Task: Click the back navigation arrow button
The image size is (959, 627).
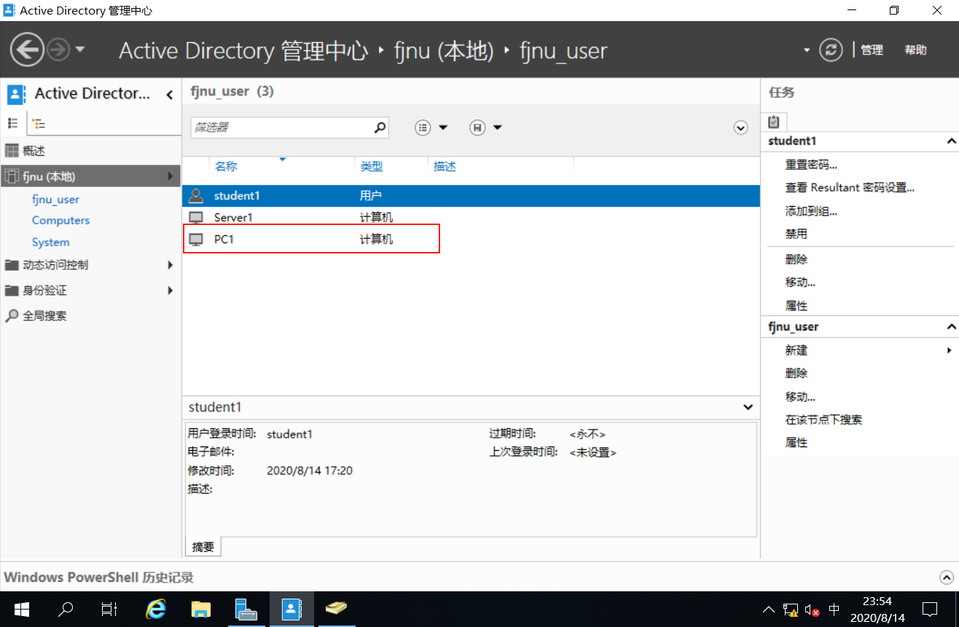Action: [x=28, y=50]
